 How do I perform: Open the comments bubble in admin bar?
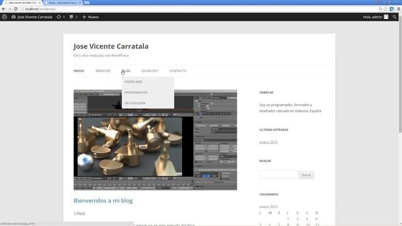(x=73, y=17)
